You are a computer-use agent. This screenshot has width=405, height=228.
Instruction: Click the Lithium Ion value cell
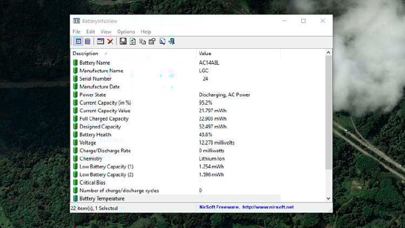(212, 158)
